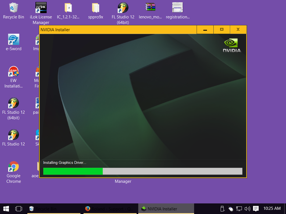Open network status tray icon

pyautogui.click(x=239, y=209)
